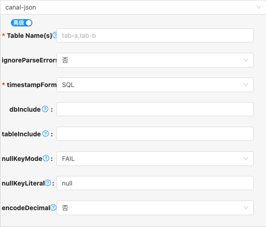Click the Table Name(s) input field
Screen dimensions: 266x227
(155, 35)
